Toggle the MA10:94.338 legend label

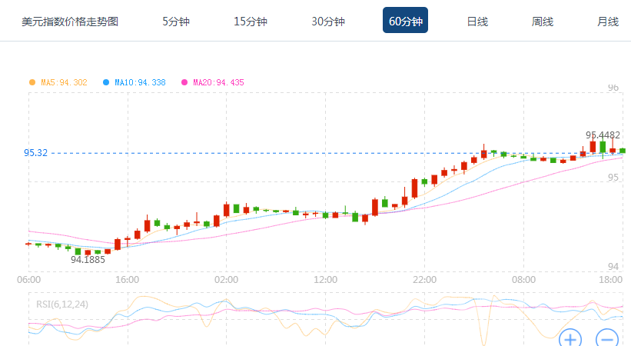point(140,82)
